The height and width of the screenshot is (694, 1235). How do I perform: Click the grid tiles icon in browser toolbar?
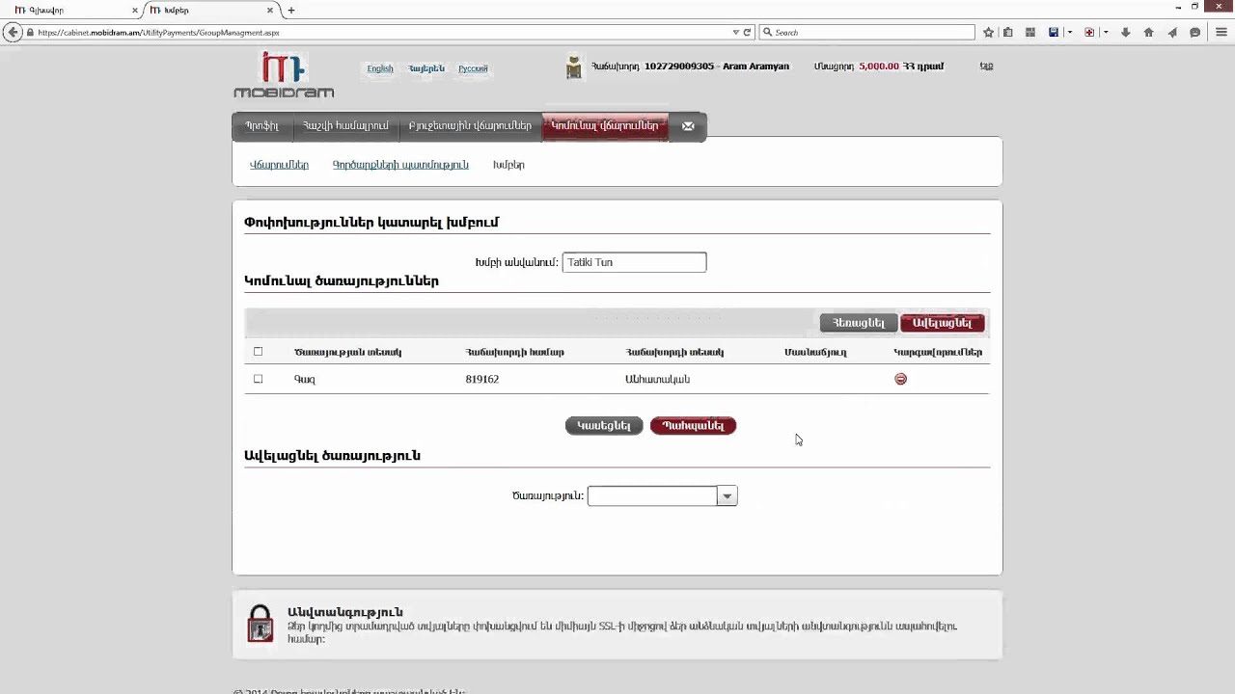[x=1030, y=32]
